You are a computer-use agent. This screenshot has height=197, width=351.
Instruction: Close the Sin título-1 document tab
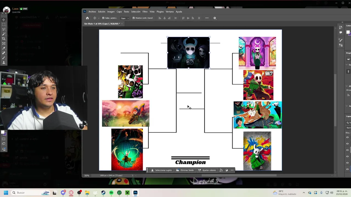click(x=122, y=24)
